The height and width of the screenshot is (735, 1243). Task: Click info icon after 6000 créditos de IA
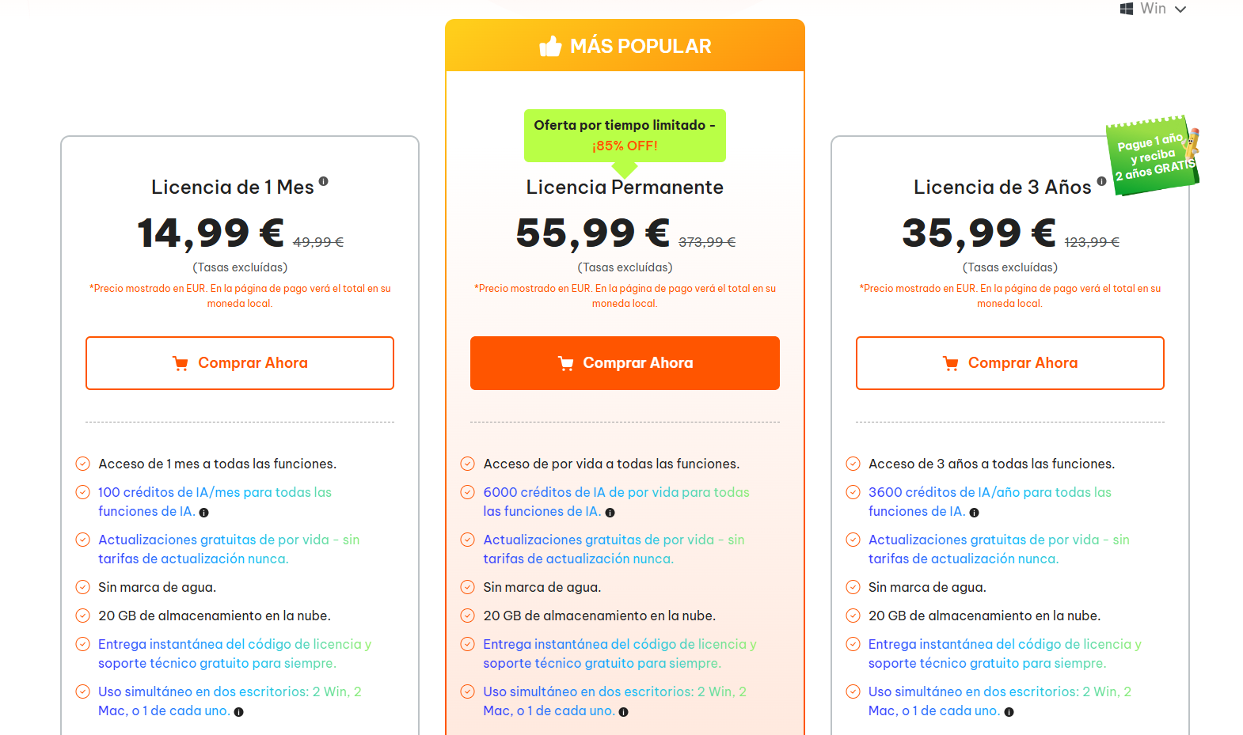610,513
